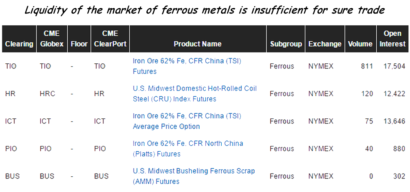The width and height of the screenshot is (410, 192).
Task: Select the BUS ClearPort code cell
Action: coord(101,176)
